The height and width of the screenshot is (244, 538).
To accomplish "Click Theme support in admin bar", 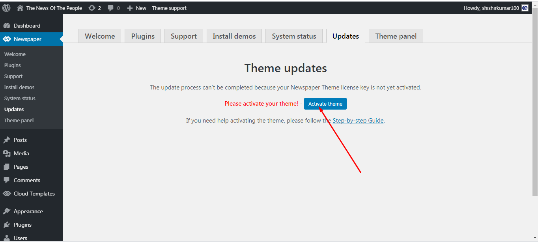I will (169, 8).
